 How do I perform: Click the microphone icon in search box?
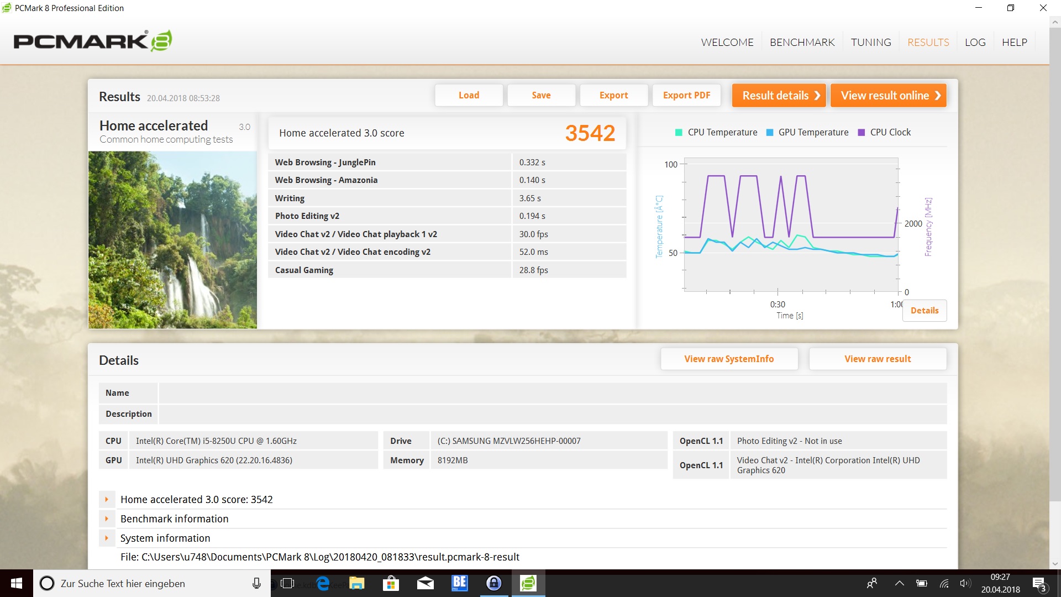coord(256,583)
